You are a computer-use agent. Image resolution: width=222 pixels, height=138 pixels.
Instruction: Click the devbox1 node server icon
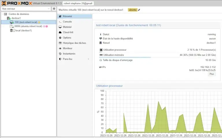(x=9, y=18)
